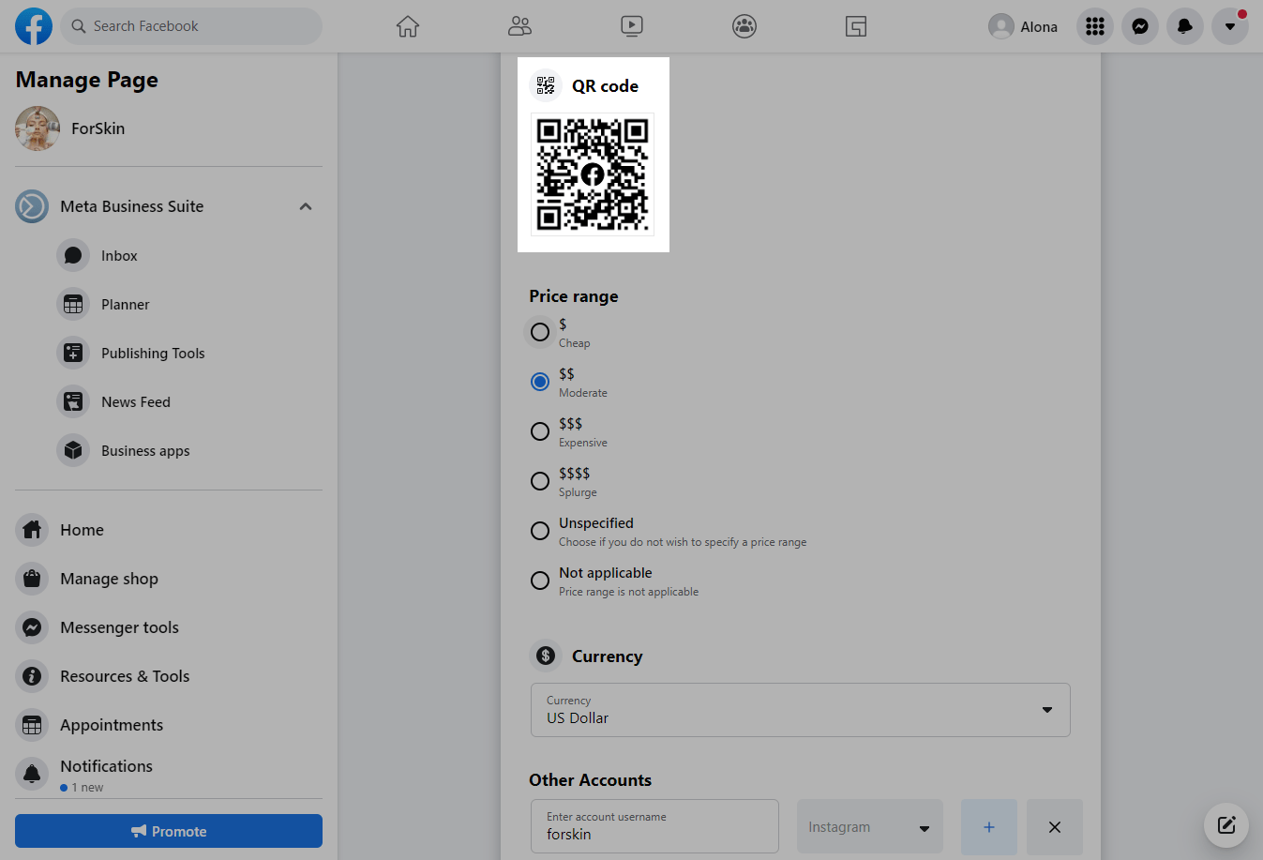Open Messenger from the top bar
Screen dimensions: 1263x860
coord(1140,26)
